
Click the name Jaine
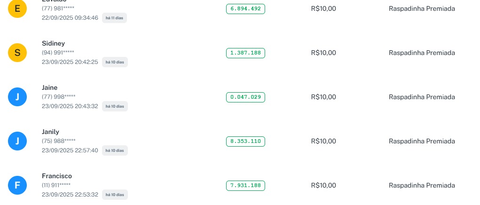tap(50, 87)
